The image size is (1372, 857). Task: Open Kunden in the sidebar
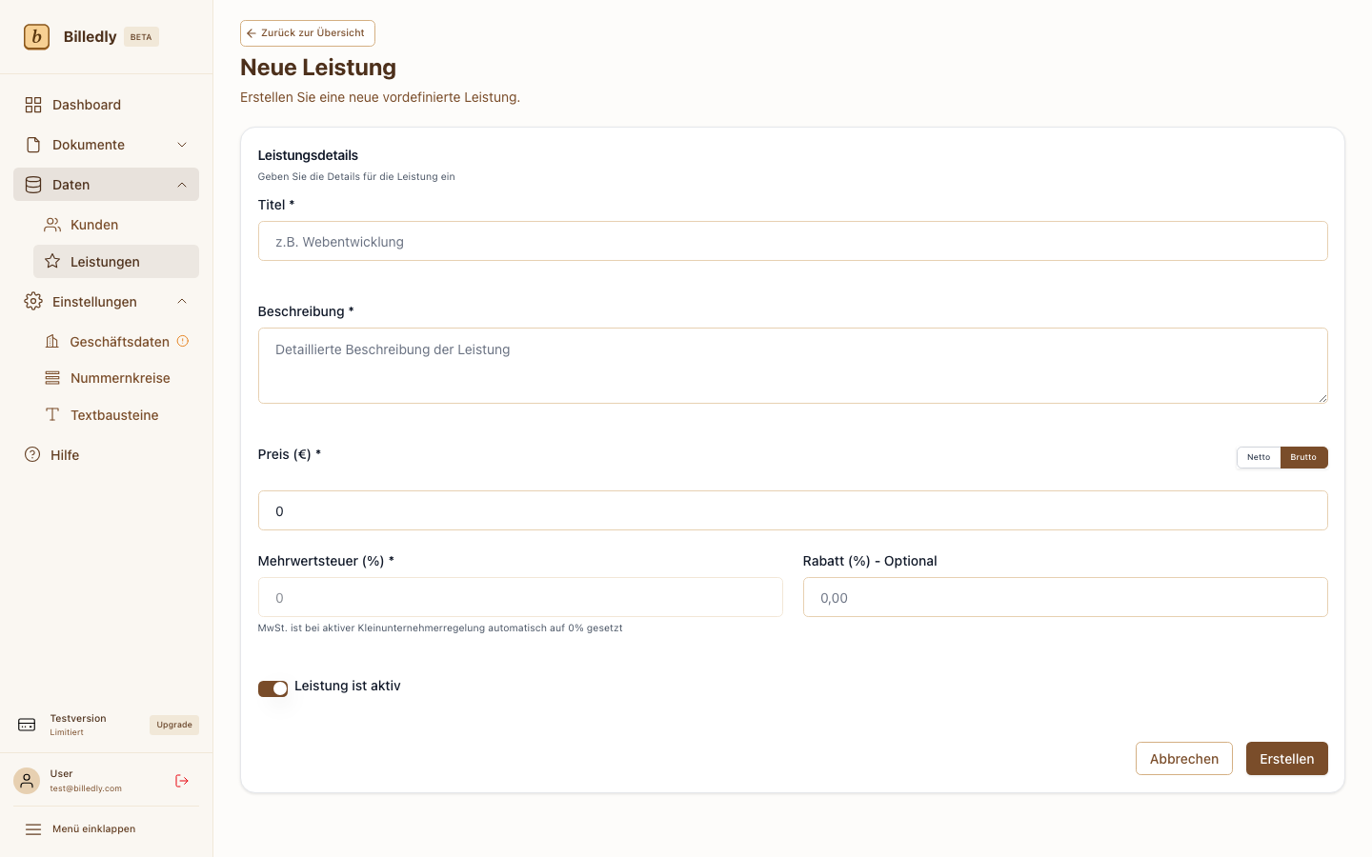[x=94, y=225]
